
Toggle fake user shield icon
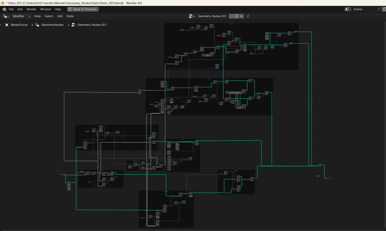231,16
